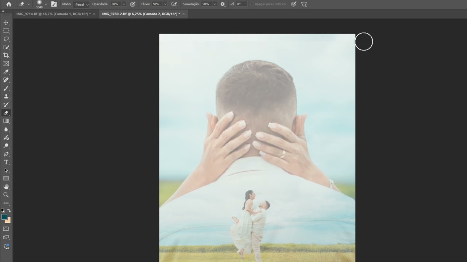Open smoothing options gear icon
467x262 pixels.
pos(223,4)
